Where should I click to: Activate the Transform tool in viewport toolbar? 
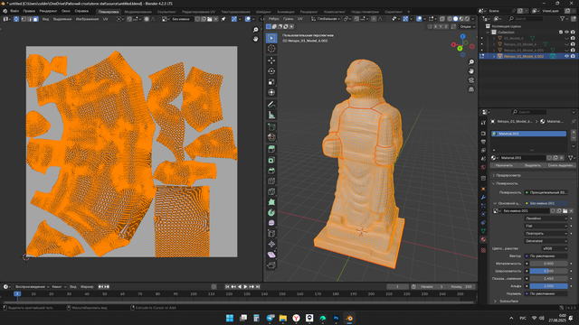point(271,92)
